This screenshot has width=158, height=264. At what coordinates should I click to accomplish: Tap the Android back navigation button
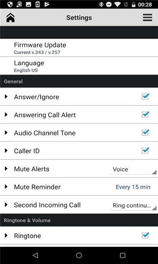[x=35, y=255]
